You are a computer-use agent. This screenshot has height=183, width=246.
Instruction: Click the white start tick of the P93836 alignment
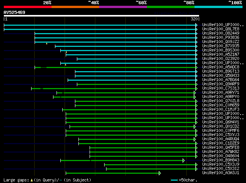35,38
